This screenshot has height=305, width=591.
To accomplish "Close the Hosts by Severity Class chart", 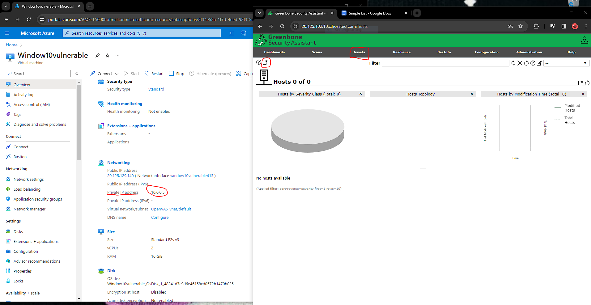I will tap(360, 94).
